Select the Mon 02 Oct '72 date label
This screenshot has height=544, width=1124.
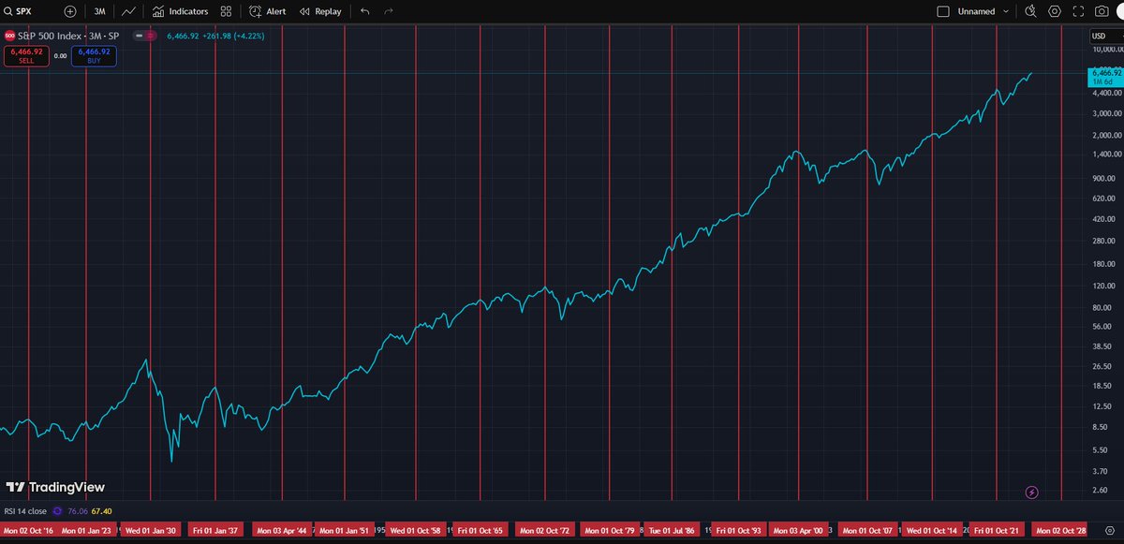pyautogui.click(x=545, y=530)
